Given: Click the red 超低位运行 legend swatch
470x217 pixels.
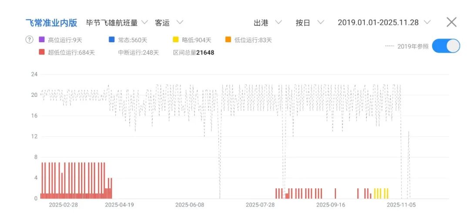Looking at the screenshot, I should pos(42,53).
